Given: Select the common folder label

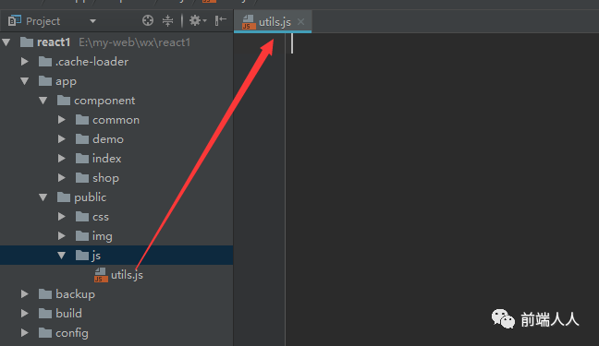Looking at the screenshot, I should (116, 120).
